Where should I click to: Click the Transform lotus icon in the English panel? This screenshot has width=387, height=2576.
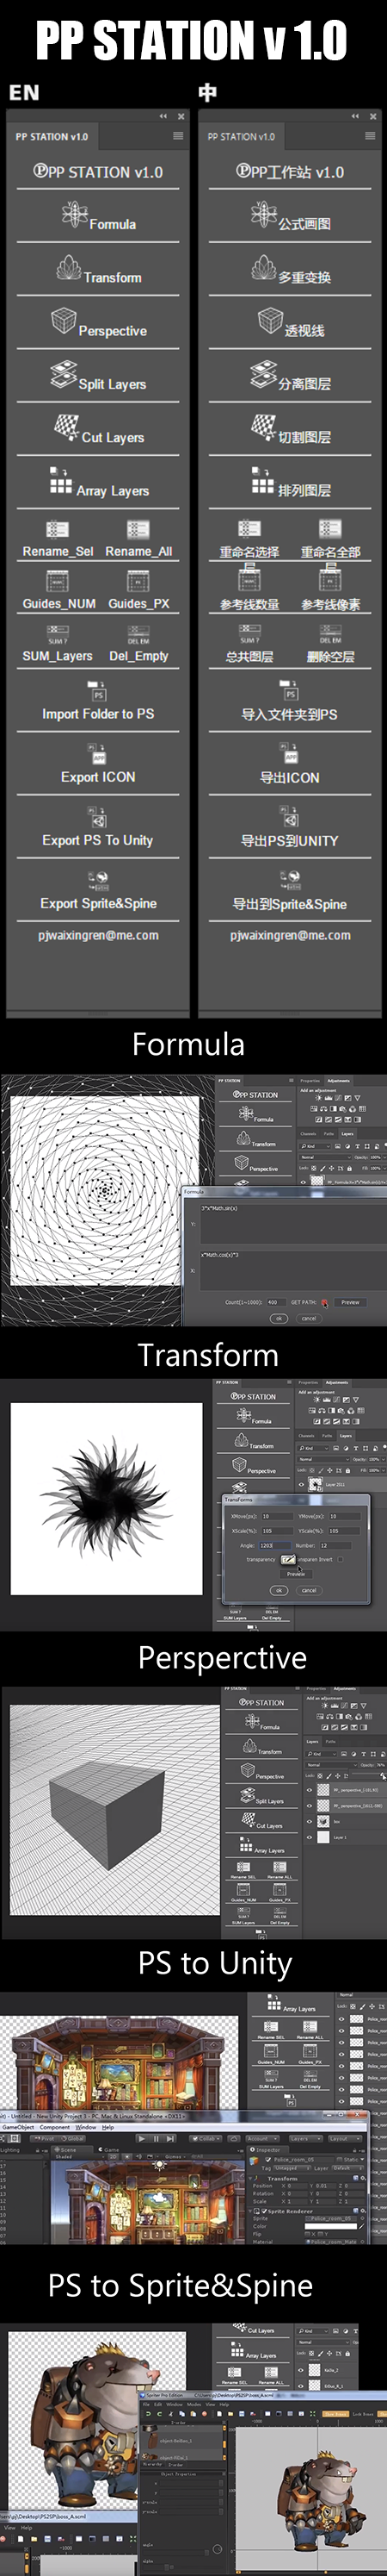69,268
